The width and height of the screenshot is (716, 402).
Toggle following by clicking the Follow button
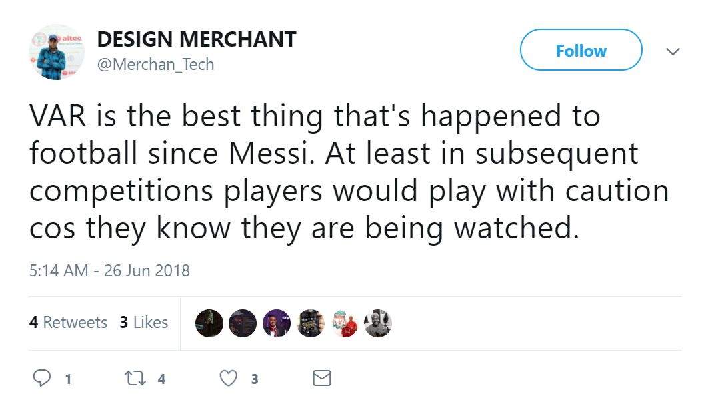click(x=581, y=50)
